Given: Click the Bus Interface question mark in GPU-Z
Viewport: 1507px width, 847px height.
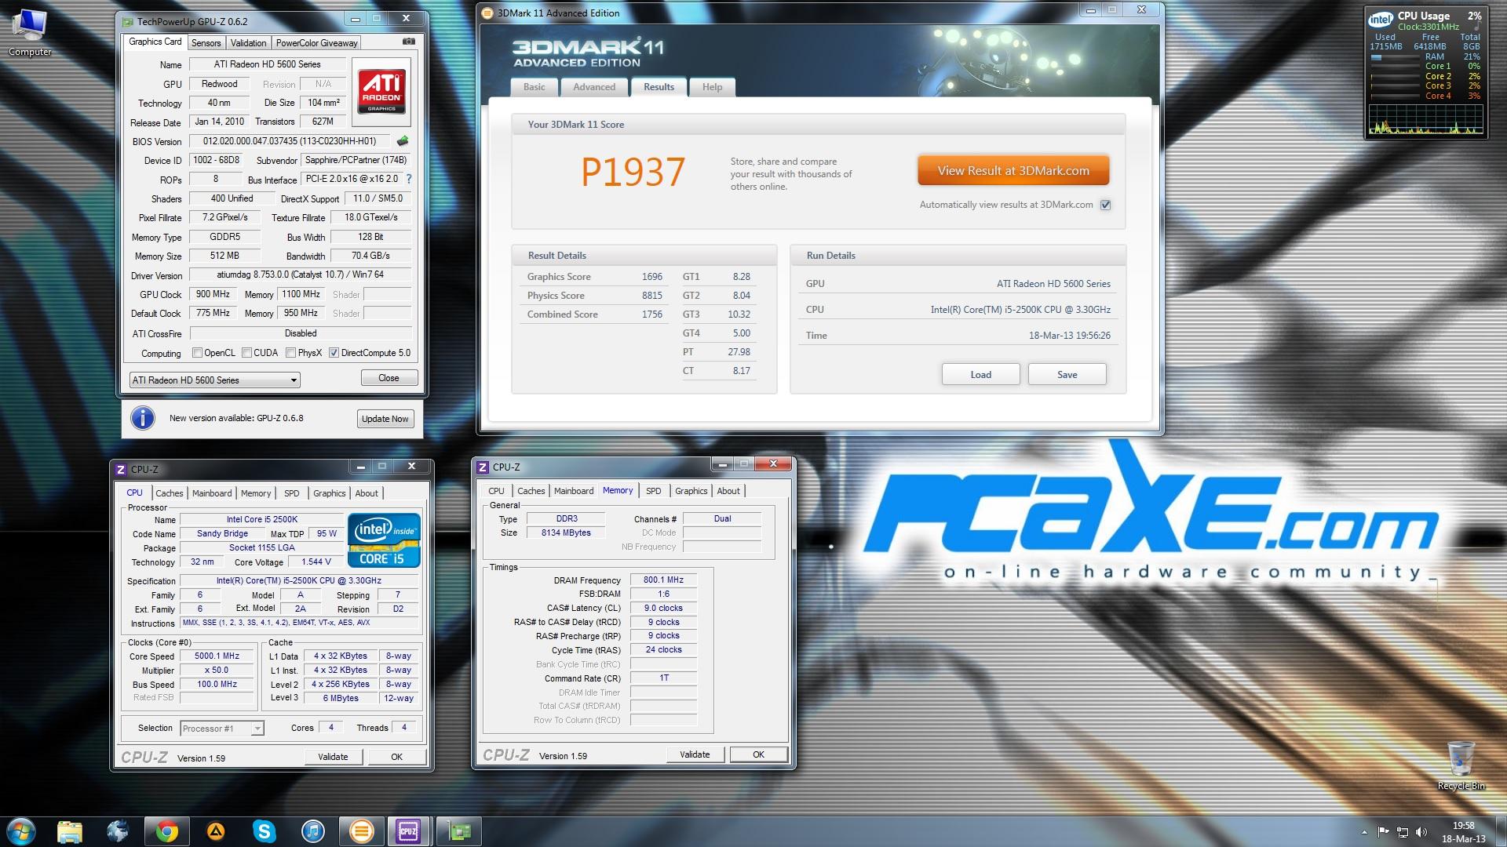Looking at the screenshot, I should [409, 179].
